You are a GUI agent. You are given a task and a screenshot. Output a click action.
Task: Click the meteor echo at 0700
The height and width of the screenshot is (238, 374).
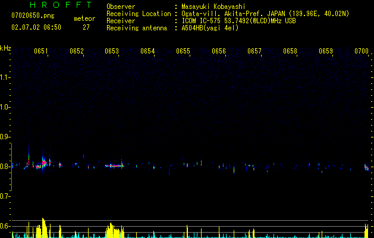(366, 167)
